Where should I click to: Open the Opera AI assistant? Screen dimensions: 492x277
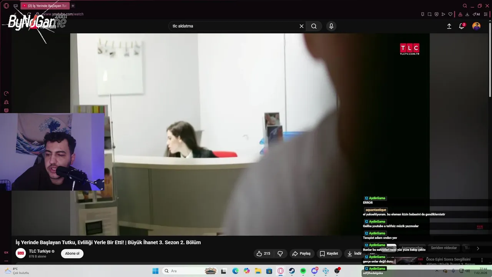(476, 14)
